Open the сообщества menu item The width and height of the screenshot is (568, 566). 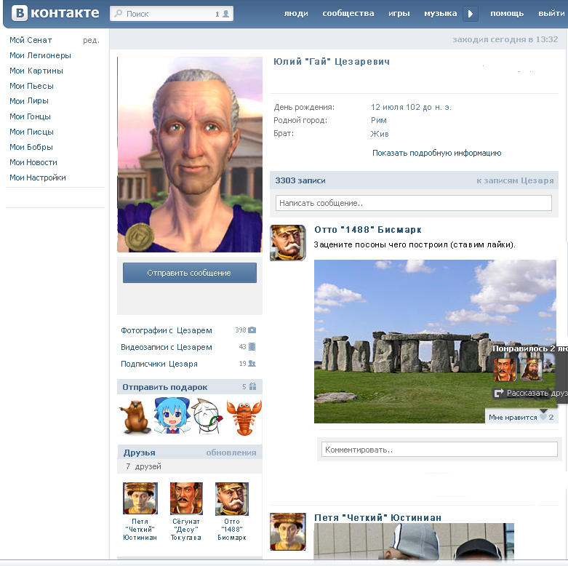348,13
